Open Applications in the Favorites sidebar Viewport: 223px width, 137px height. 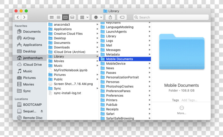(x=29, y=45)
